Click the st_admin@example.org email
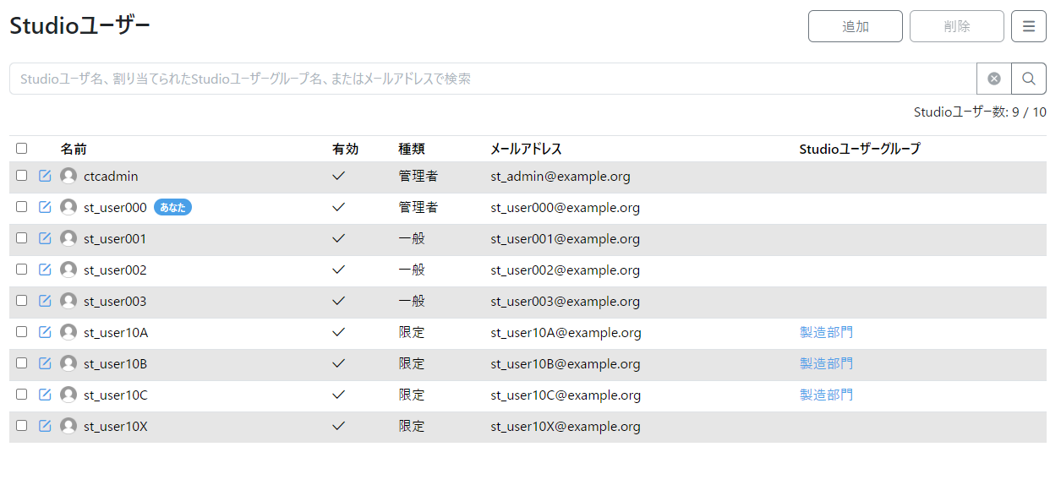 coord(561,177)
